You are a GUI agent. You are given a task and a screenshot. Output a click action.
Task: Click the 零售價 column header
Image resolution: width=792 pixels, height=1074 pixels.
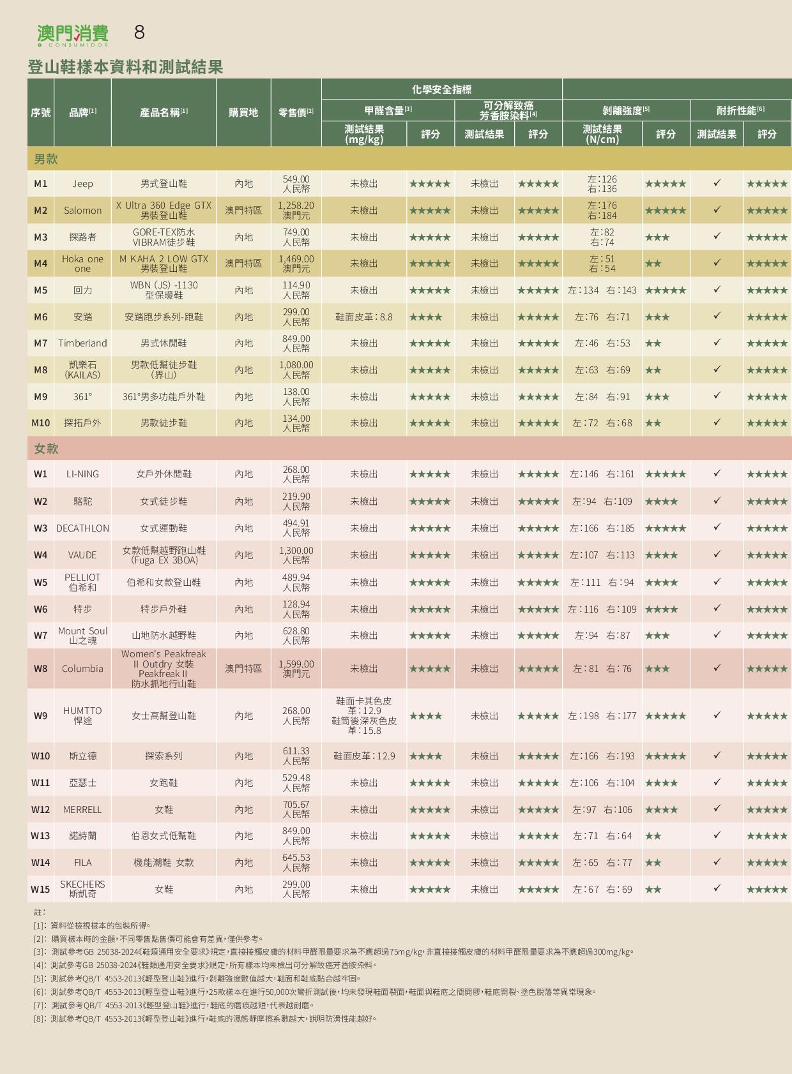[296, 112]
